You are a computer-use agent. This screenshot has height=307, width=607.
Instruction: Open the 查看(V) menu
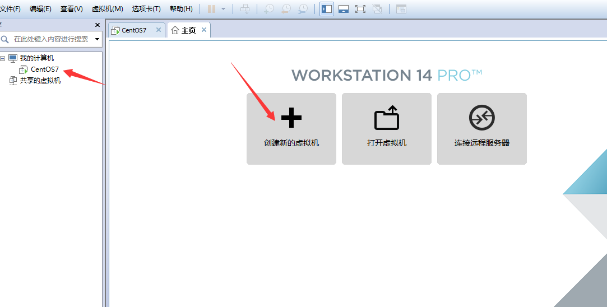click(72, 9)
